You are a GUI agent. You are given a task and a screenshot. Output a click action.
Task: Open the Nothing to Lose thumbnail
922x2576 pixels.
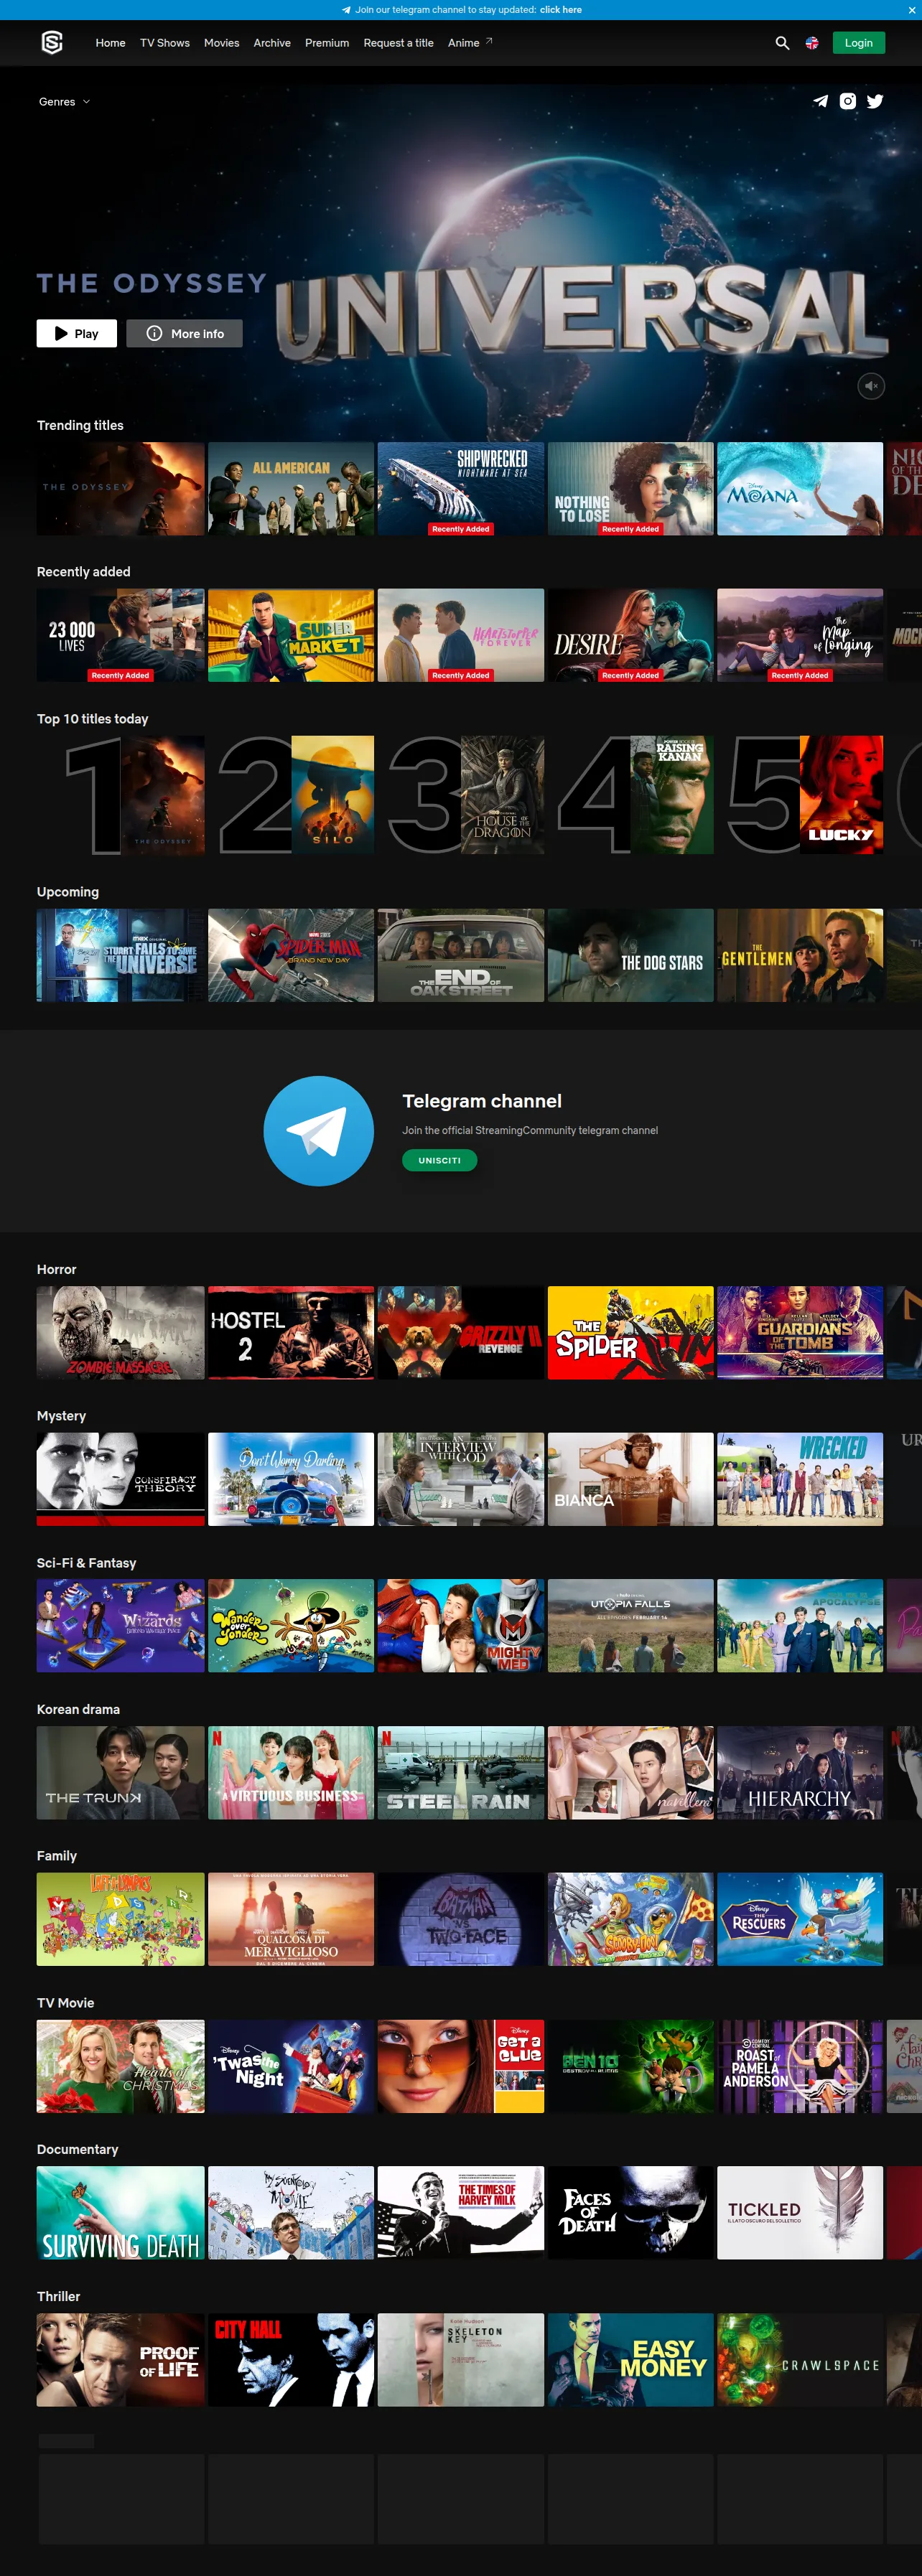(631, 489)
